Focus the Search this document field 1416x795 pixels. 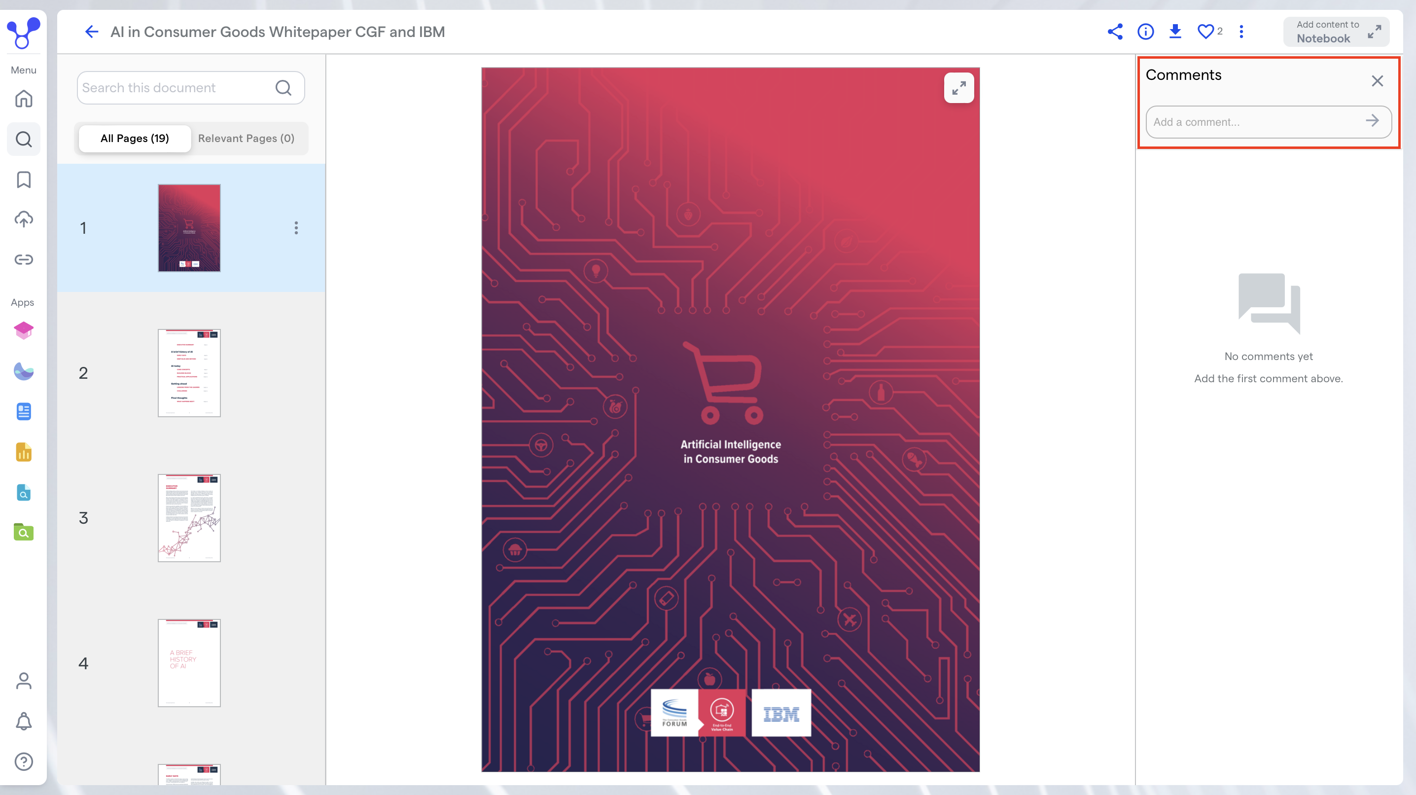(x=191, y=88)
